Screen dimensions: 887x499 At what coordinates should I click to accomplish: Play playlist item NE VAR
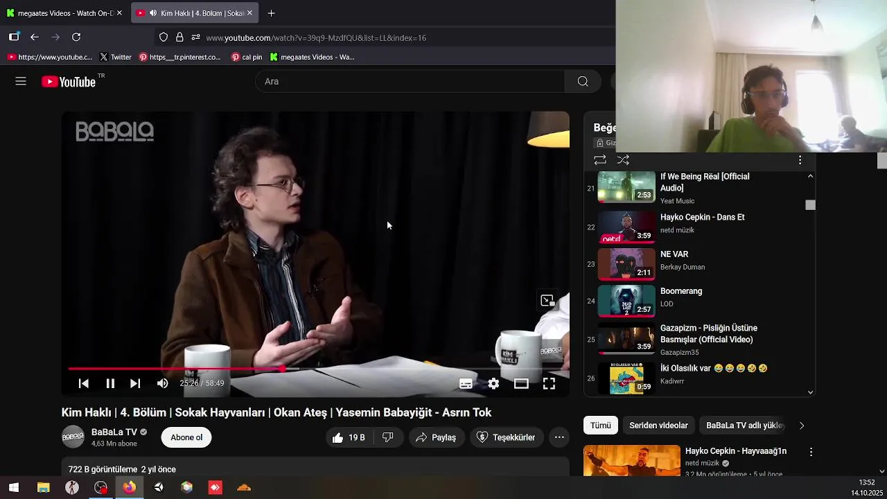(700, 263)
